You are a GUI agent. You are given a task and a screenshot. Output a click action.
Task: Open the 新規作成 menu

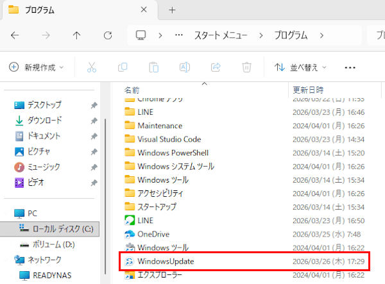(x=36, y=67)
